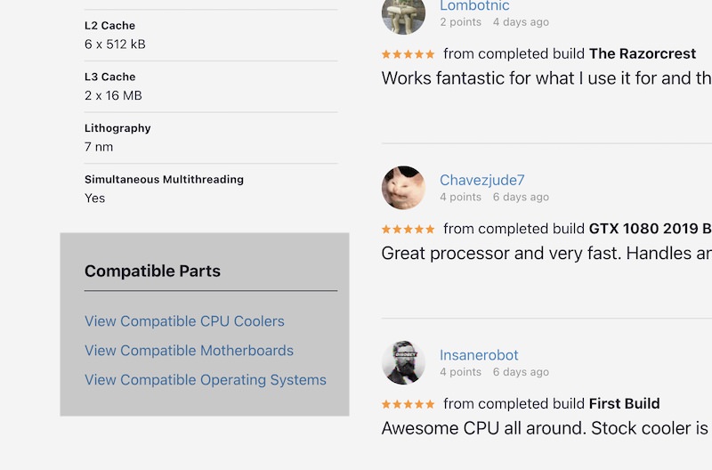
Task: Click the "Great processor and very fast" review
Action: [546, 254]
